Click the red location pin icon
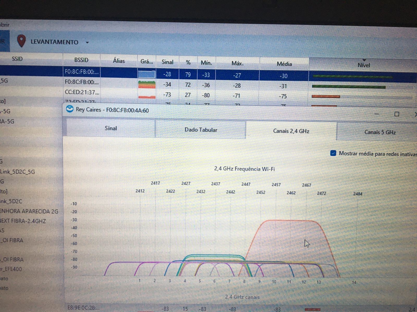 pos(21,41)
